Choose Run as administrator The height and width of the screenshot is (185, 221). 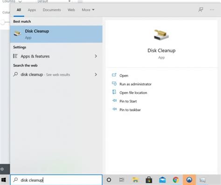click(x=135, y=84)
